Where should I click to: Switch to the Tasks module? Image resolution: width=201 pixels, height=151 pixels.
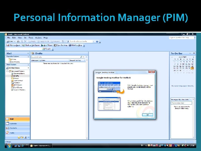point(18,133)
